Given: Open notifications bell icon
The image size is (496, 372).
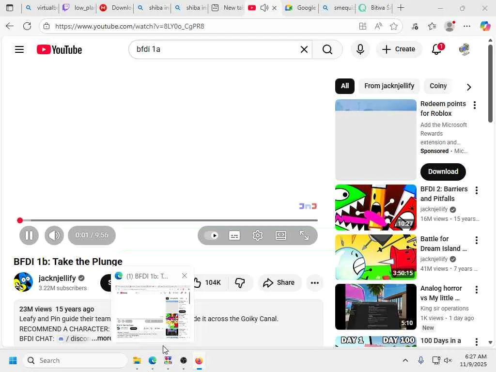Looking at the screenshot, I should [437, 49].
